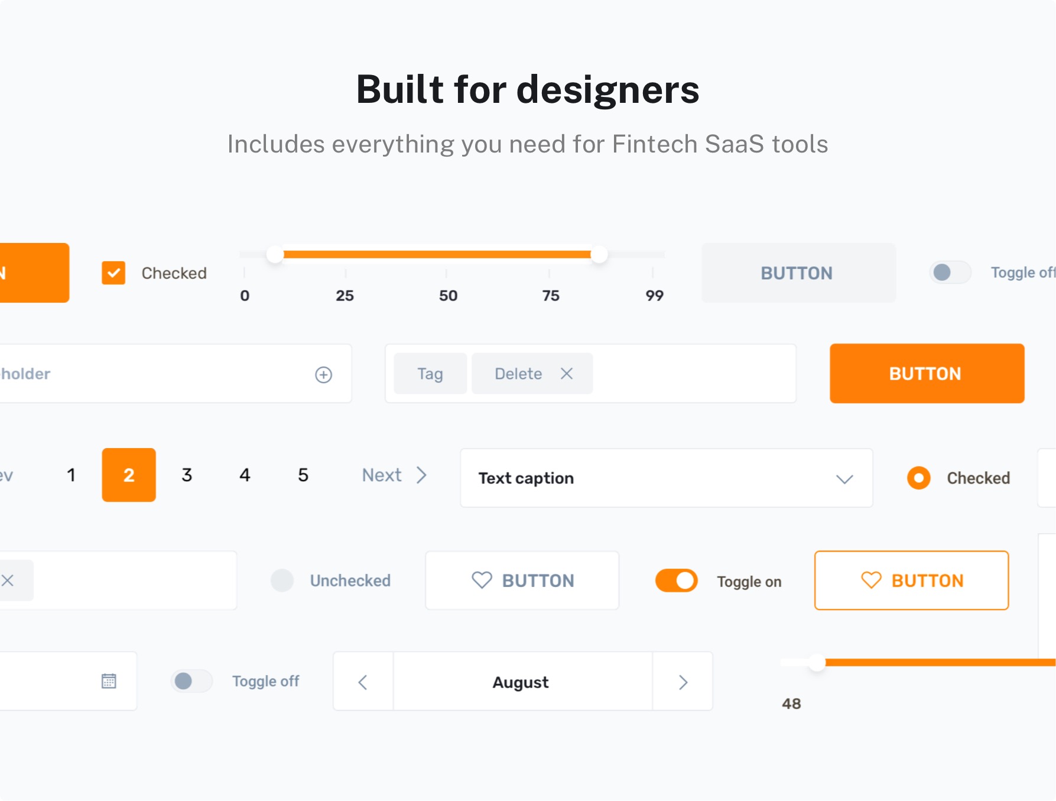
Task: Go to page 3 in pagination
Action: tap(187, 475)
